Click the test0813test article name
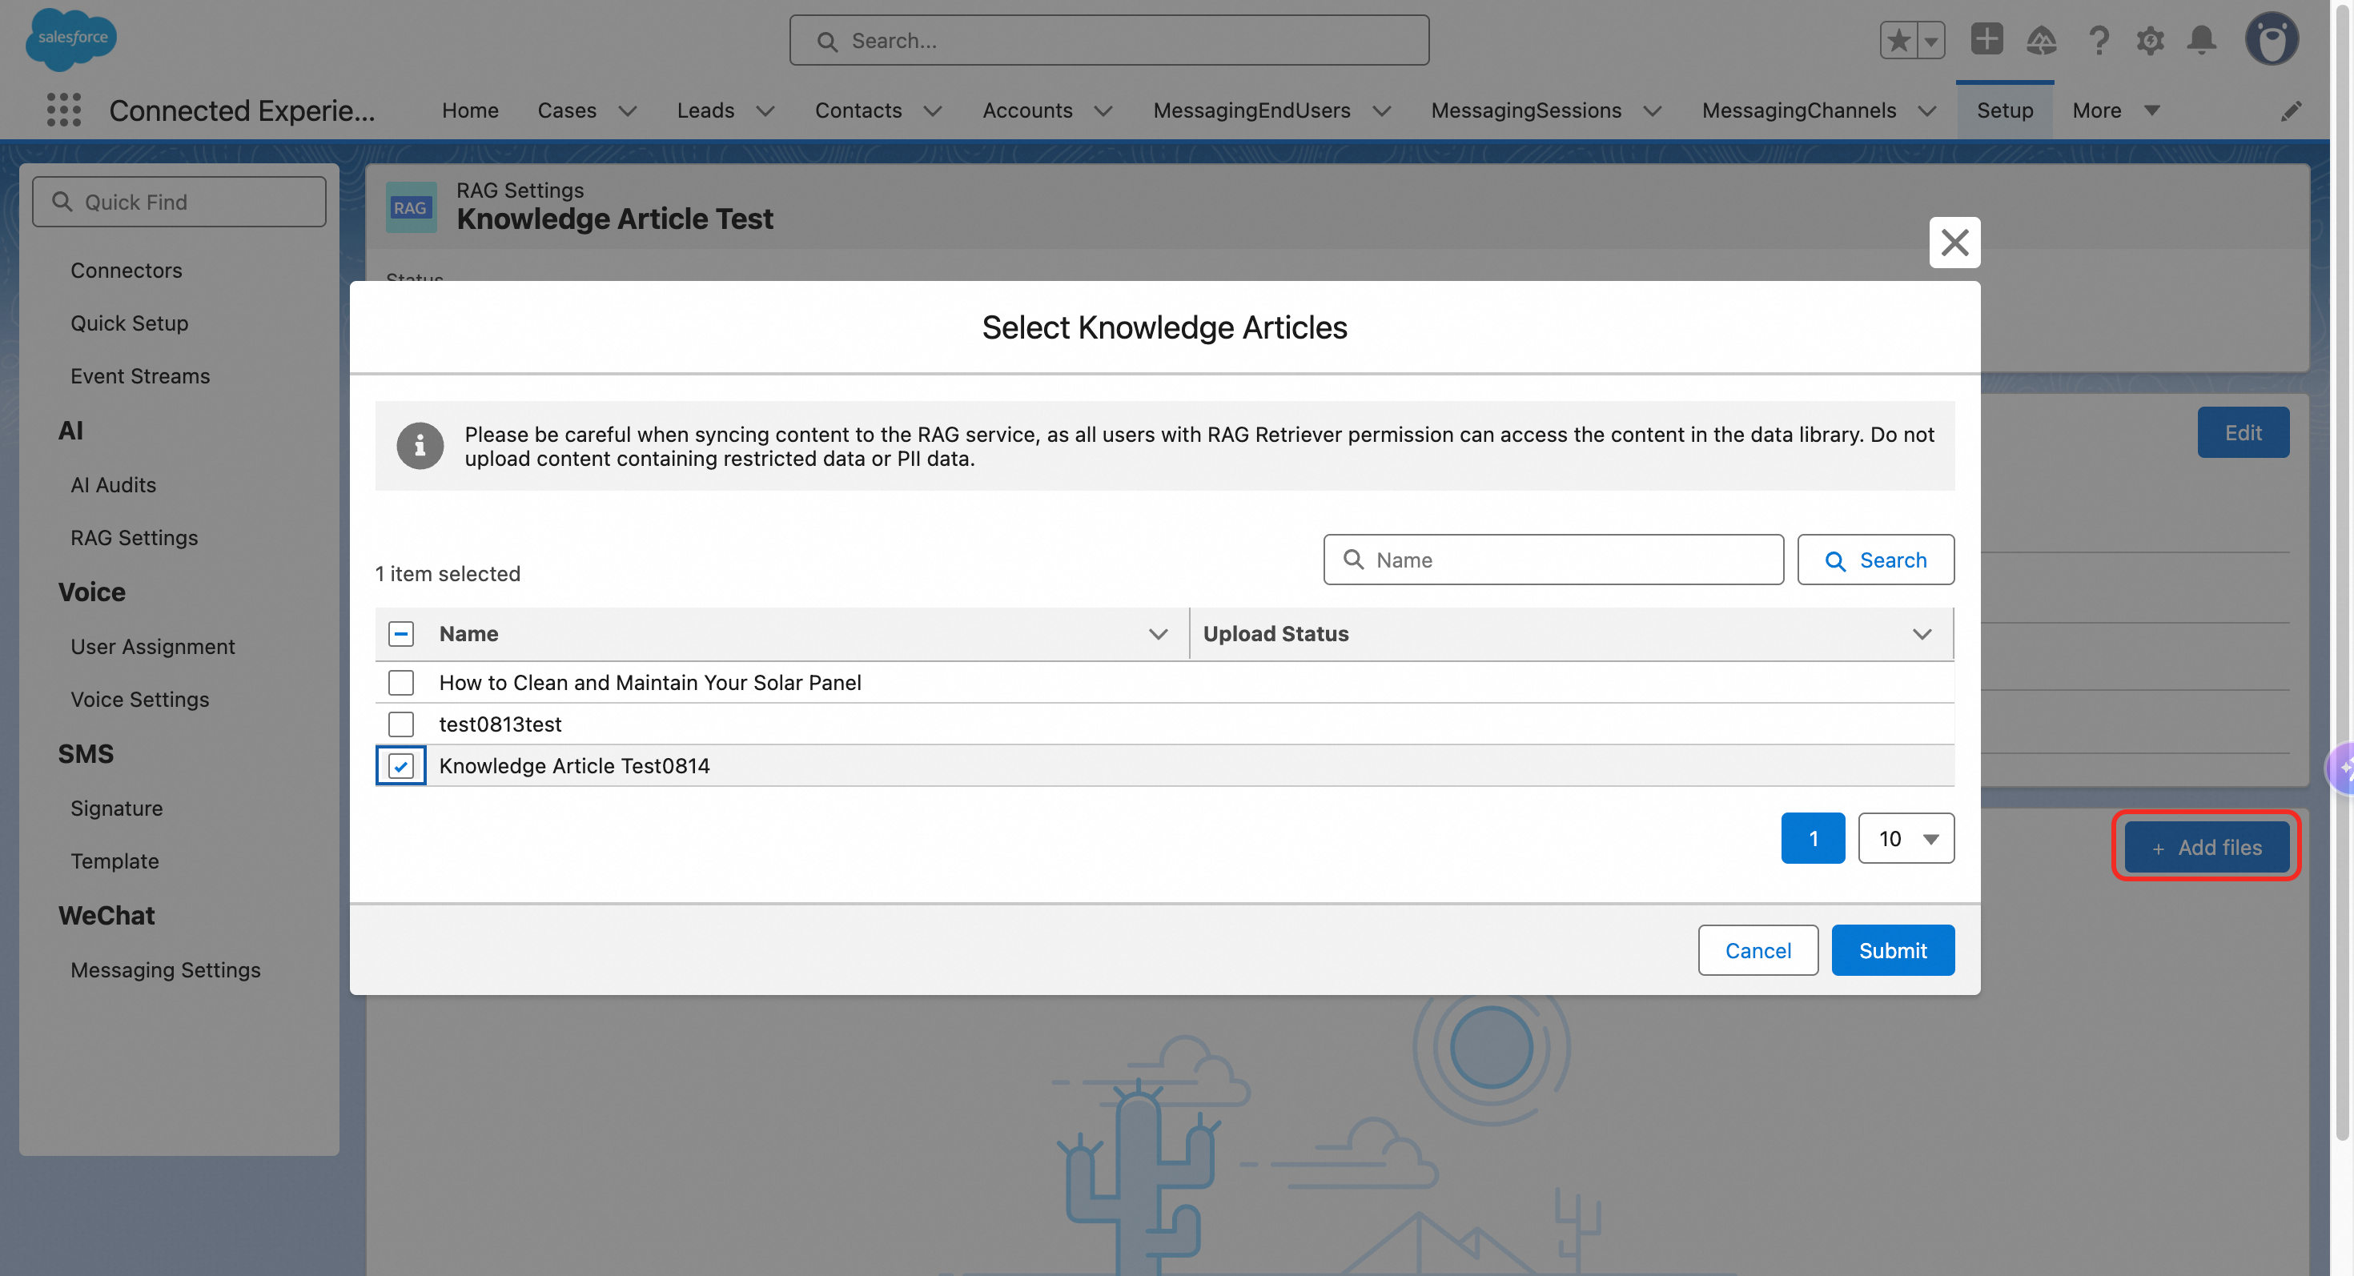 point(500,724)
